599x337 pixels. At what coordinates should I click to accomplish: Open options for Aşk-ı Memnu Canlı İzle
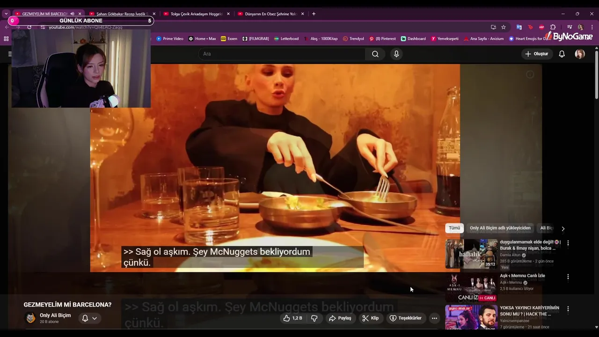point(568,277)
